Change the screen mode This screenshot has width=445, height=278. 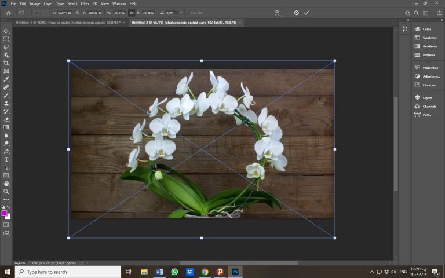(6, 233)
